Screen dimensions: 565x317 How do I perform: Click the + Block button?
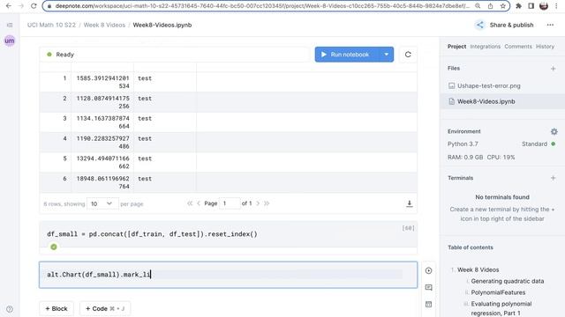point(56,308)
